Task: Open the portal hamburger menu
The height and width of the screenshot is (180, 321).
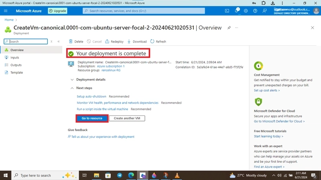Action: tap(6, 11)
